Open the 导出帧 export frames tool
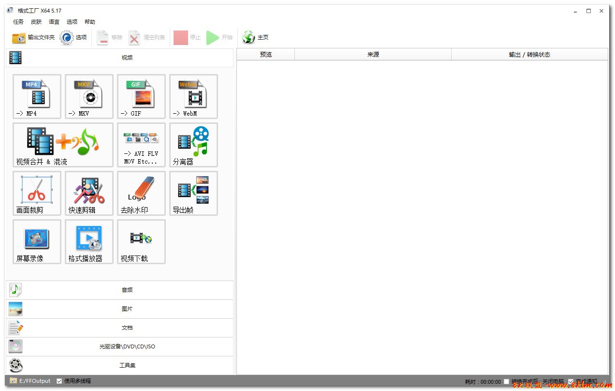This screenshot has width=615, height=391. (x=193, y=193)
